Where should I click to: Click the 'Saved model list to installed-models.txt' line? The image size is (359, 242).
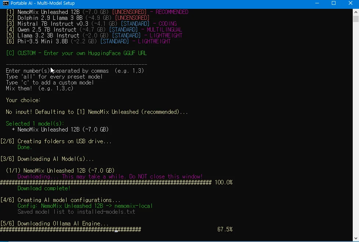pos(76,212)
